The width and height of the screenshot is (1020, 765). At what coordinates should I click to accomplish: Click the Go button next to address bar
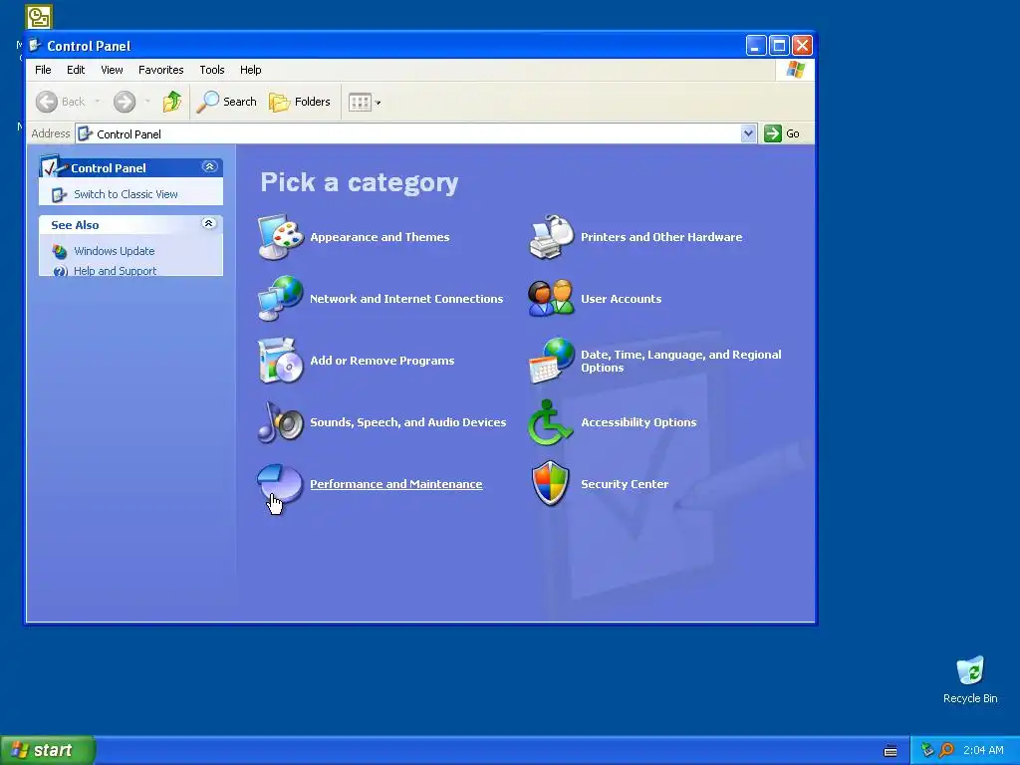pyautogui.click(x=783, y=133)
